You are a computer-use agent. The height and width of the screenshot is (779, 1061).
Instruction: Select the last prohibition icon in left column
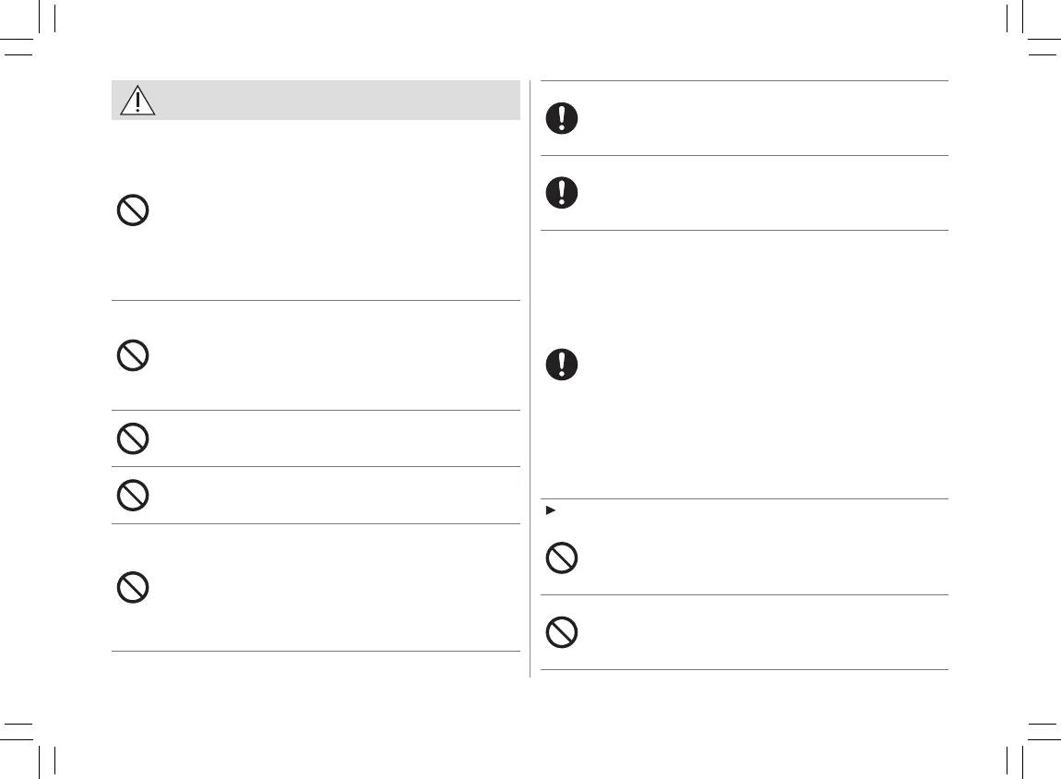(x=133, y=588)
